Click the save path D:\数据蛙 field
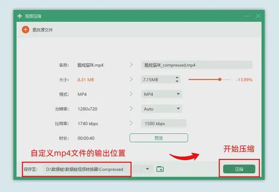The image size is (279, 192). [92, 169]
